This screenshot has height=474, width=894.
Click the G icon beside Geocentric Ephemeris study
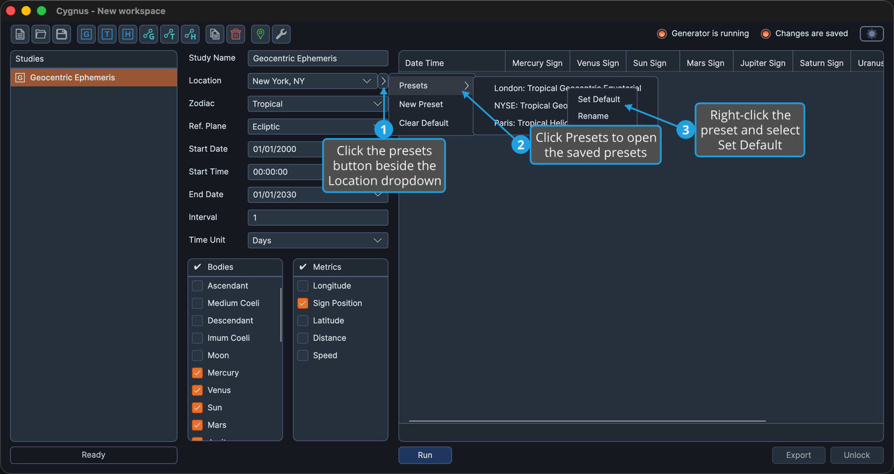20,78
